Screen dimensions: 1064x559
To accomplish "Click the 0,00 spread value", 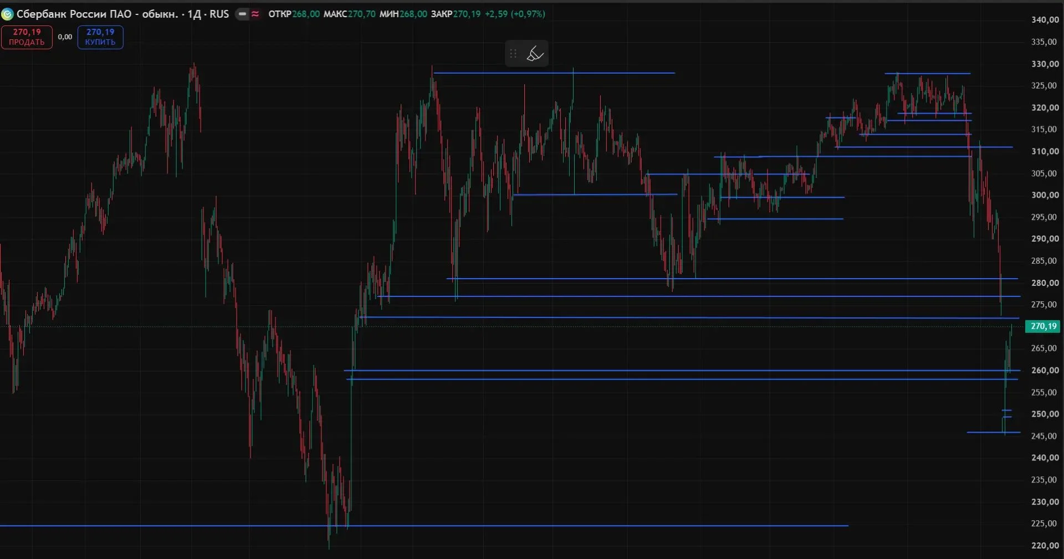I will (x=65, y=37).
